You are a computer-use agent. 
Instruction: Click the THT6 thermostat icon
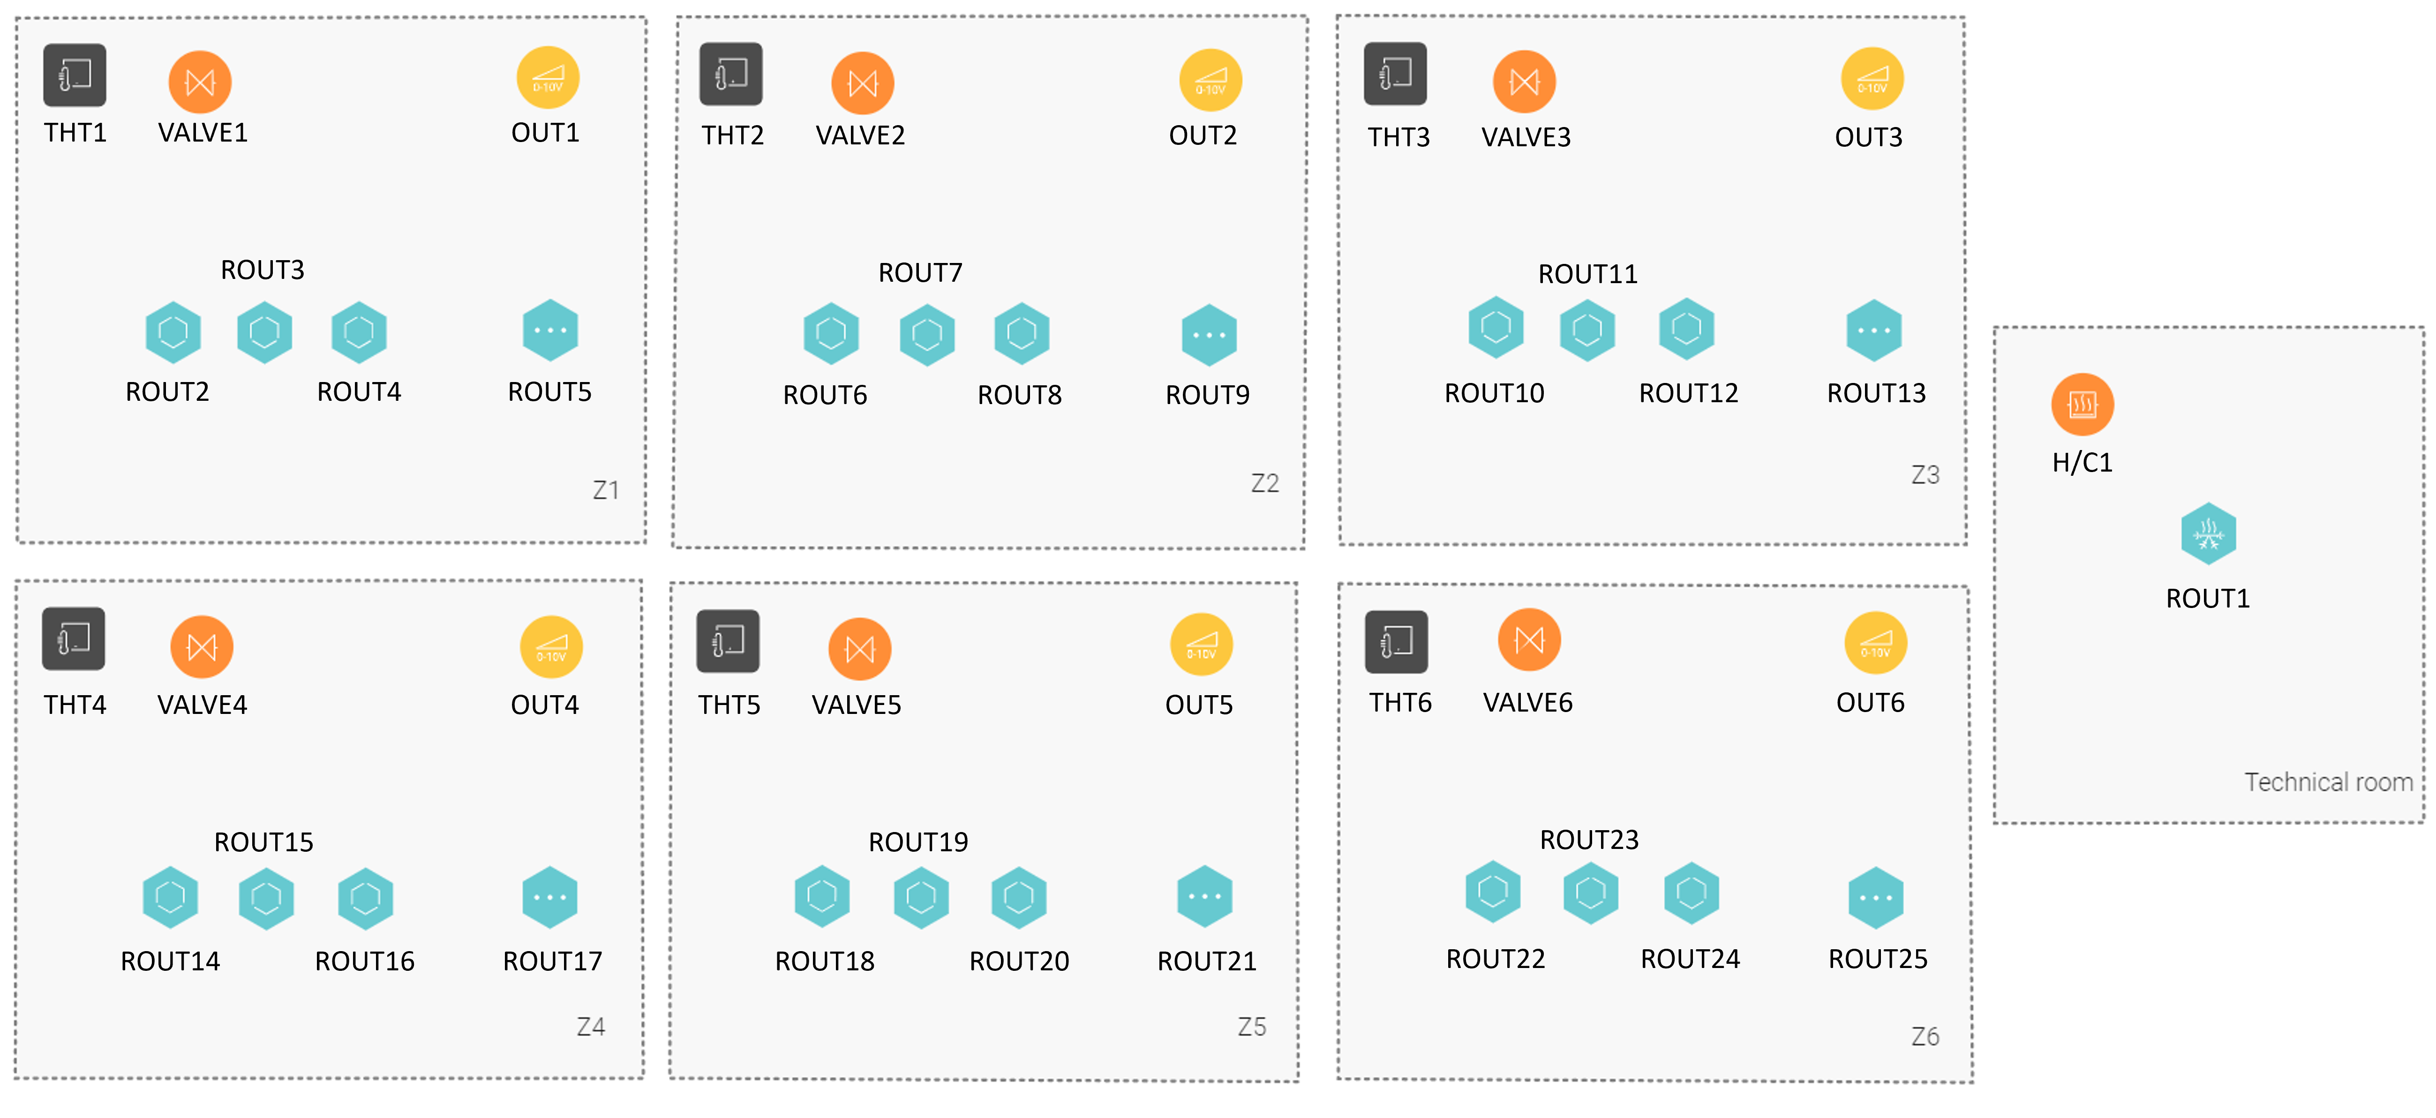(x=1397, y=641)
